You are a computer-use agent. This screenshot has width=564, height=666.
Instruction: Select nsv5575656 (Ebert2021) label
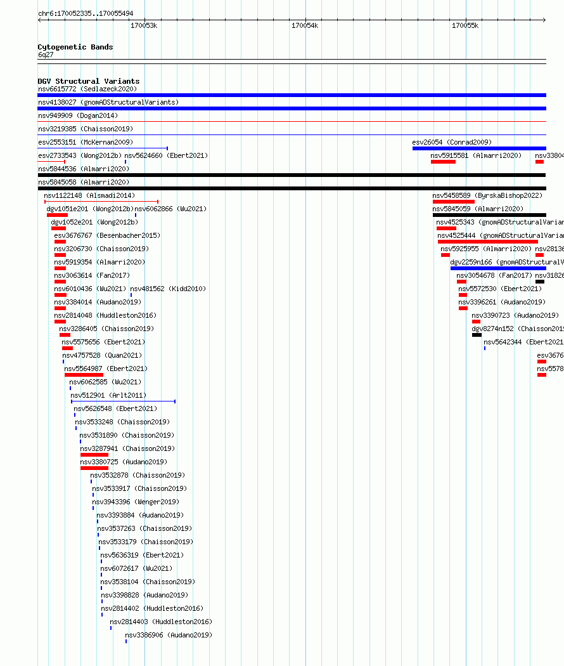[103, 342]
